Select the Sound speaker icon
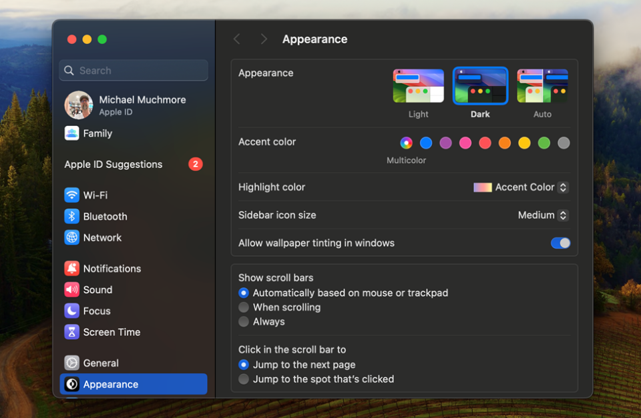 (x=72, y=289)
